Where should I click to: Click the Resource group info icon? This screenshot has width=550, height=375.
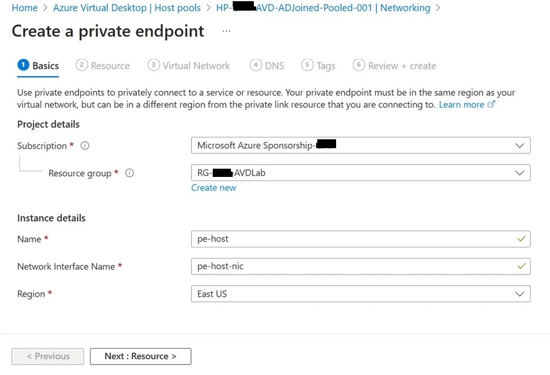point(129,173)
